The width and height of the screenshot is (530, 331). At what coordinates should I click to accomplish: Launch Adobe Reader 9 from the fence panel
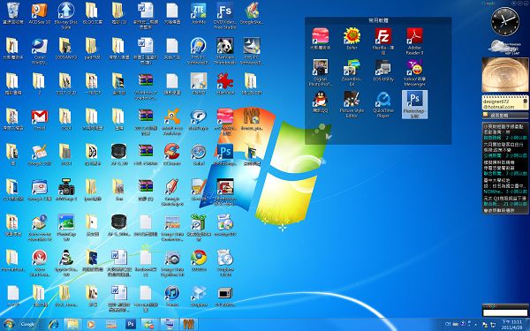[414, 41]
